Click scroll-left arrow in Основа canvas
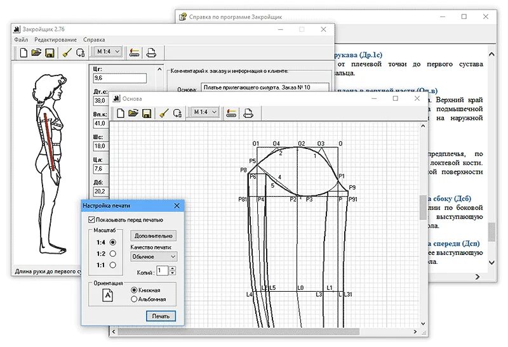The width and height of the screenshot is (508, 347). coord(114,332)
